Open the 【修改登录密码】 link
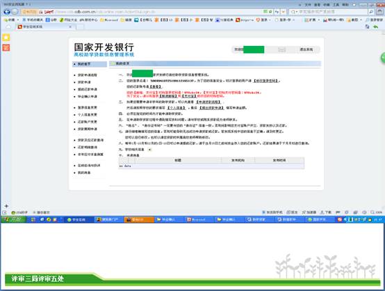 point(266,81)
